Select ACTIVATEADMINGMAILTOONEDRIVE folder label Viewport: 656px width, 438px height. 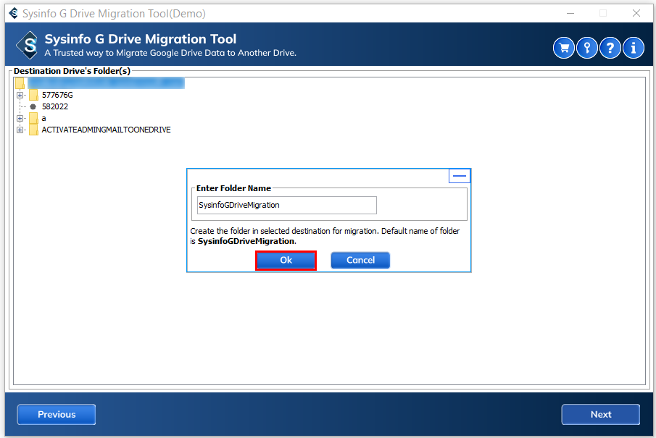[107, 130]
